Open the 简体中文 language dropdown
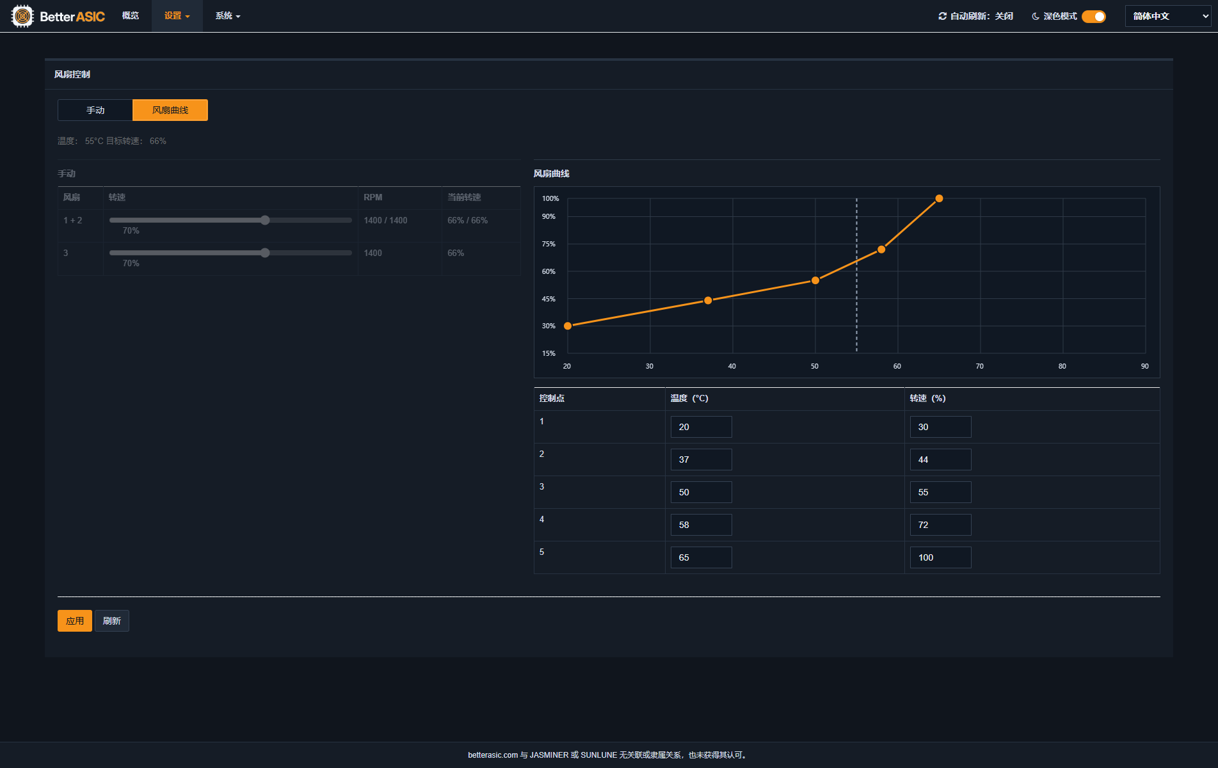Image resolution: width=1218 pixels, height=768 pixels. point(1168,16)
